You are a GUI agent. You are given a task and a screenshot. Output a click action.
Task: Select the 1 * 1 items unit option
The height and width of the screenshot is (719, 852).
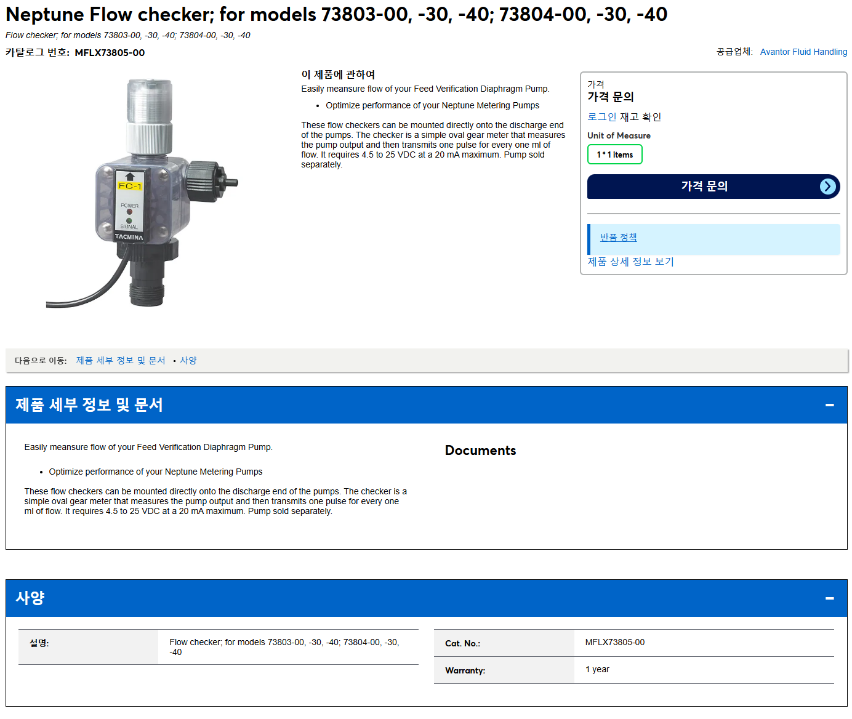tap(614, 155)
